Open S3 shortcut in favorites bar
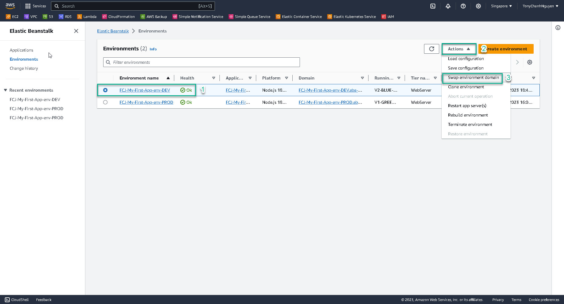Viewport: 564px width, 304px height. [x=48, y=17]
